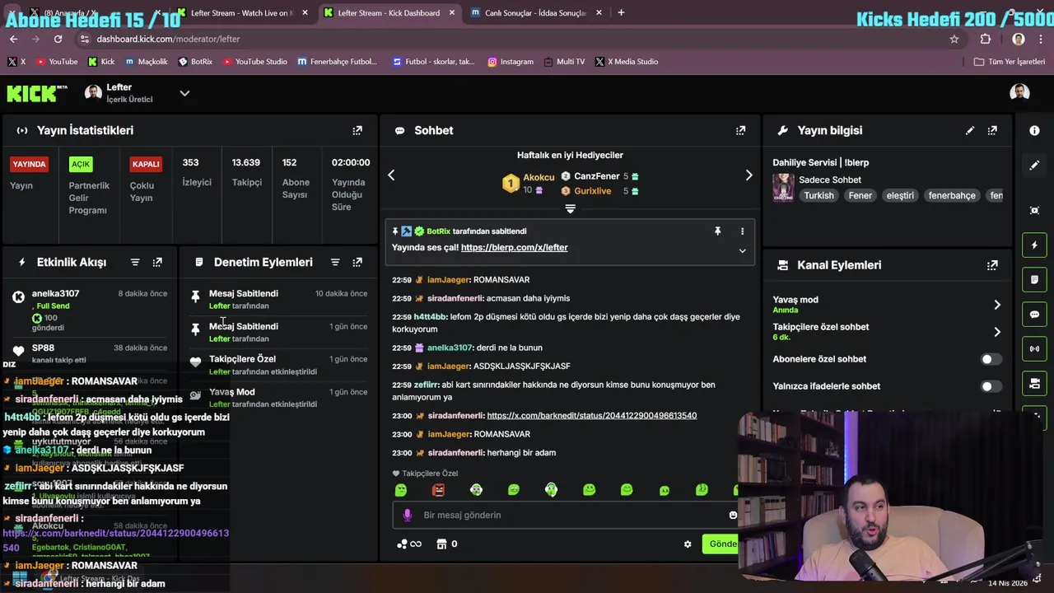Open the pinned message three-dot menu
The width and height of the screenshot is (1054, 593).
coord(742,231)
